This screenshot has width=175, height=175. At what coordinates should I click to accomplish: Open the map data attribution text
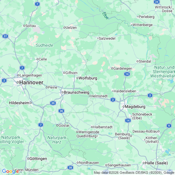point(134,173)
